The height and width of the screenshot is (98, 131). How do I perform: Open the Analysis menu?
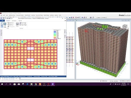[x=33, y=15]
